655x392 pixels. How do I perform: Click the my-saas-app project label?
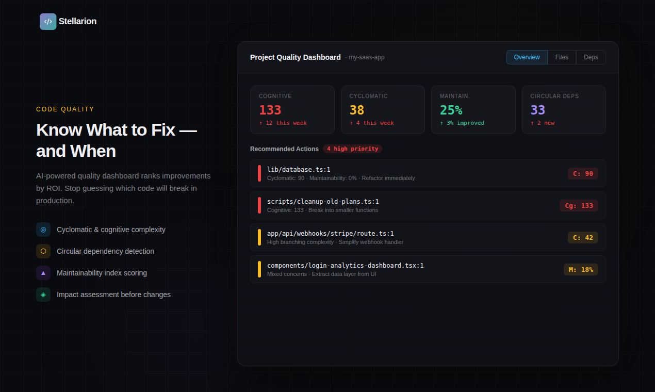coord(366,57)
